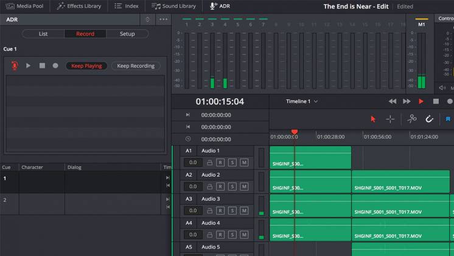Click the range out timecode icon

pos(187,127)
